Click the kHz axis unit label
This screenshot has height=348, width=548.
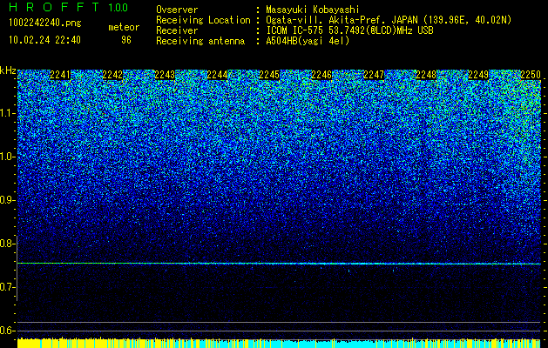coord(8,70)
